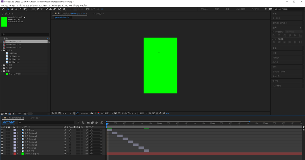Open the ウィンドウ(W) menu
Viewport: 305px width, 160px height.
click(x=74, y=5)
